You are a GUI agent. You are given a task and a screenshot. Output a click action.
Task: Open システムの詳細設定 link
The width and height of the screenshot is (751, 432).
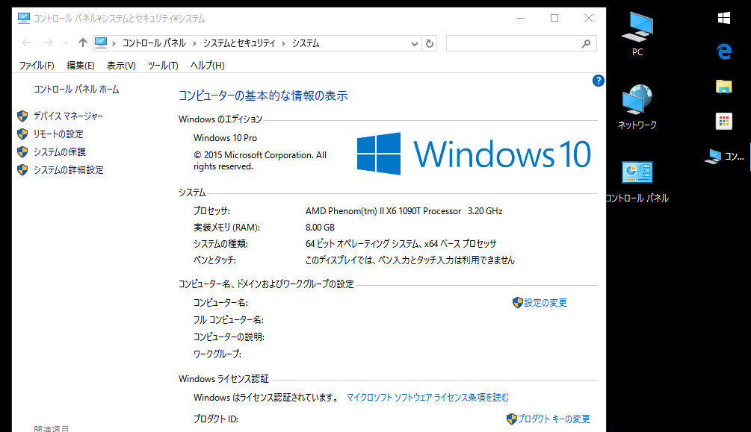point(69,170)
